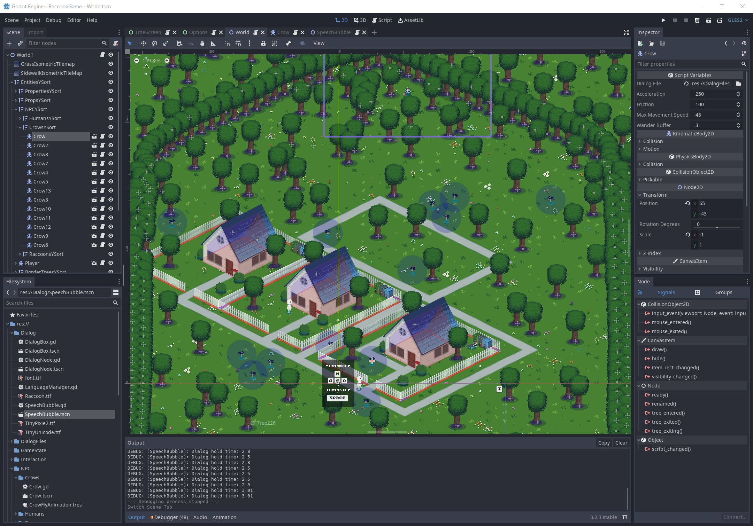Click the distraction-free mode expand icon

pyautogui.click(x=626, y=32)
